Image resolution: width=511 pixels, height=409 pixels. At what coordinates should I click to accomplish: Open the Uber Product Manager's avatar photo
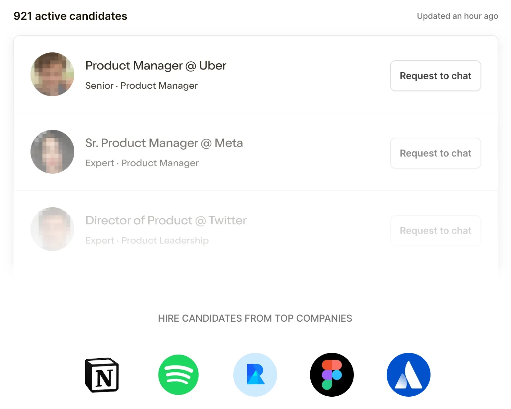click(52, 74)
